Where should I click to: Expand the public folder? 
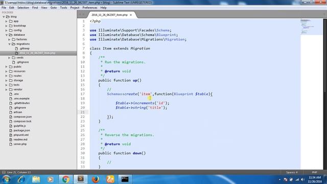pos(7,67)
